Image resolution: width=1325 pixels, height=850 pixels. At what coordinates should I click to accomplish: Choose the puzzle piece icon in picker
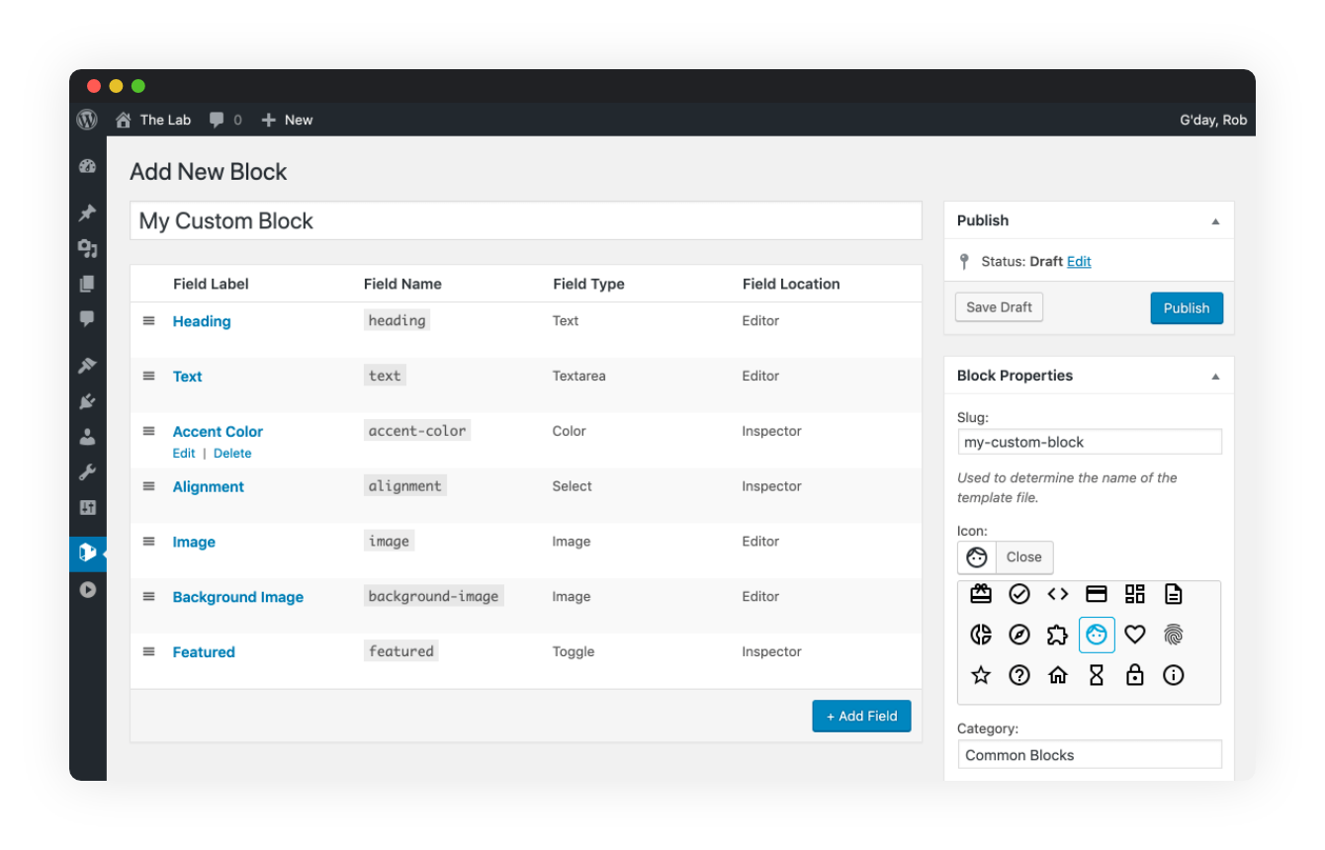pyautogui.click(x=1058, y=635)
